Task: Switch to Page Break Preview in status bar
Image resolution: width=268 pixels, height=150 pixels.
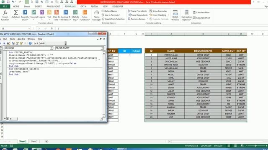Action: (x=242, y=146)
